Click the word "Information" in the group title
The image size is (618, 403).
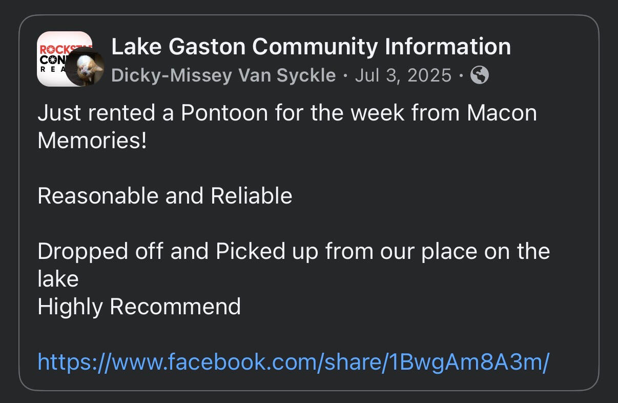[448, 47]
